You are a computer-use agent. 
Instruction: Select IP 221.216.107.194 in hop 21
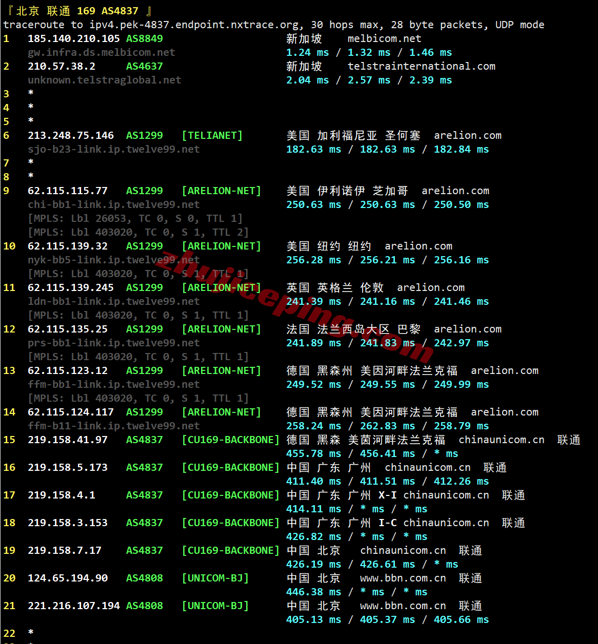tap(74, 606)
